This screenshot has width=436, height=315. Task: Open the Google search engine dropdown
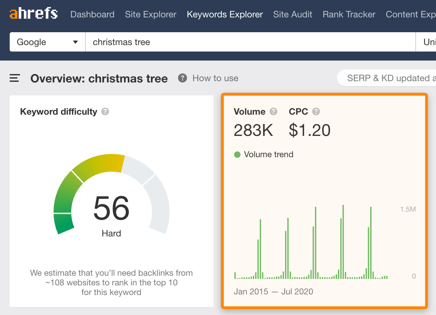(x=47, y=42)
